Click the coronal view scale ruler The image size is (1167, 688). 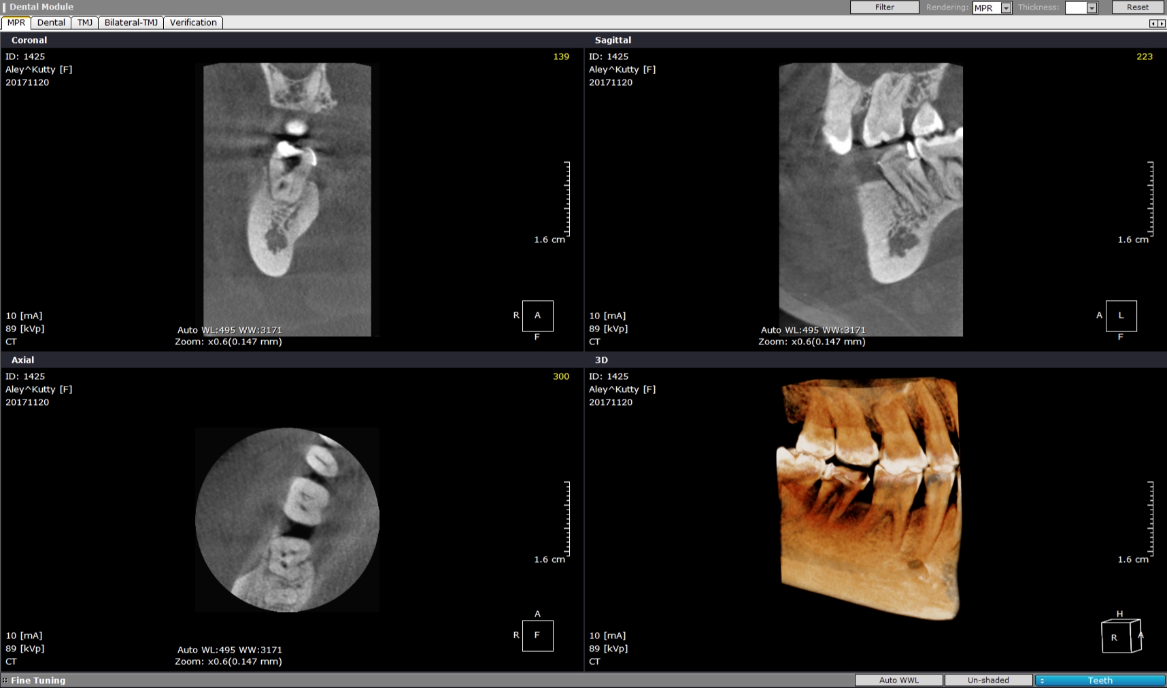click(x=566, y=199)
